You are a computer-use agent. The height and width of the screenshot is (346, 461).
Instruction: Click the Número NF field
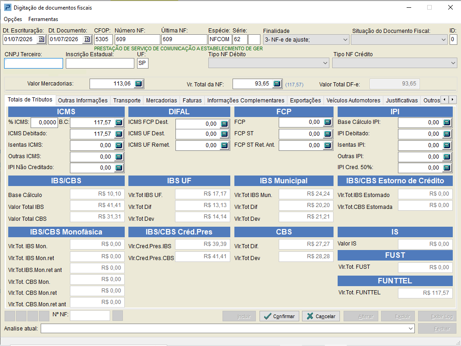(x=138, y=39)
